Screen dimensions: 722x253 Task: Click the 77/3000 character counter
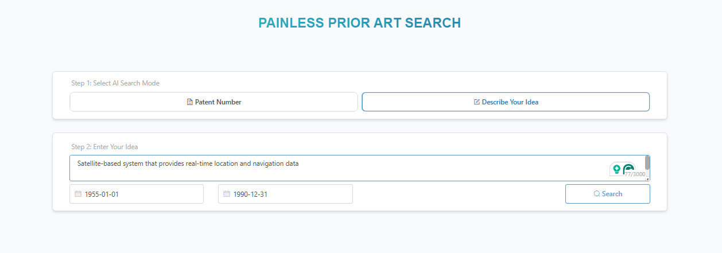[636, 174]
